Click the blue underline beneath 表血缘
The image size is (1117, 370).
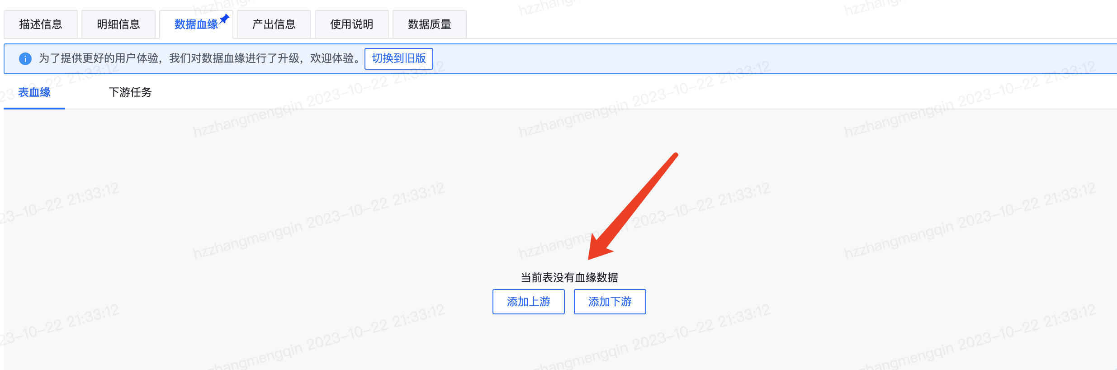pyautogui.click(x=34, y=109)
